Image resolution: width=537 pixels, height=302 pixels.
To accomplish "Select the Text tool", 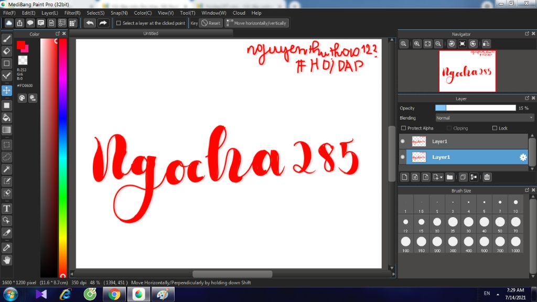I will click(6, 208).
